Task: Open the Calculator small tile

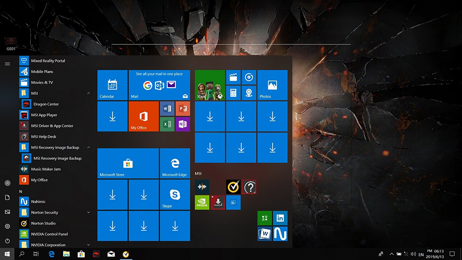Action: pos(233,92)
